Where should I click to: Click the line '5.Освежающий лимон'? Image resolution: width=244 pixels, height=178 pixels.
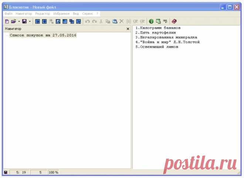[157, 47]
